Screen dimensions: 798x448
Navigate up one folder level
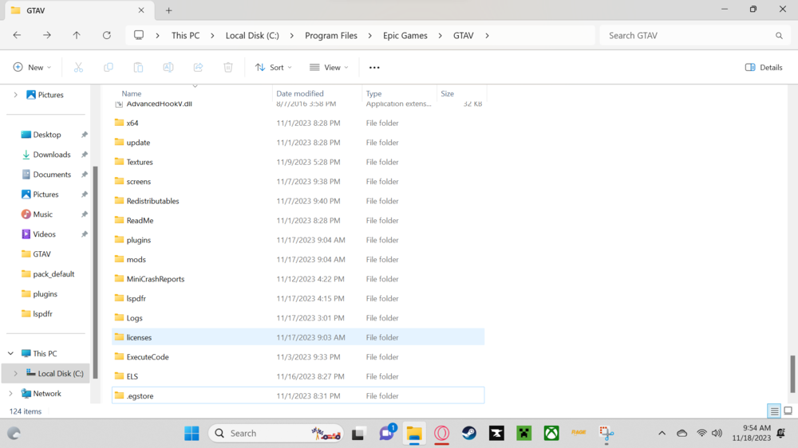click(x=77, y=35)
